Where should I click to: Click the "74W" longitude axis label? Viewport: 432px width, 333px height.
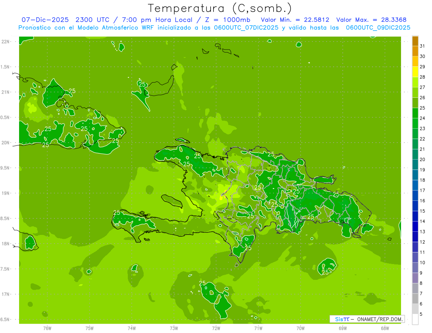pyautogui.click(x=132, y=328)
